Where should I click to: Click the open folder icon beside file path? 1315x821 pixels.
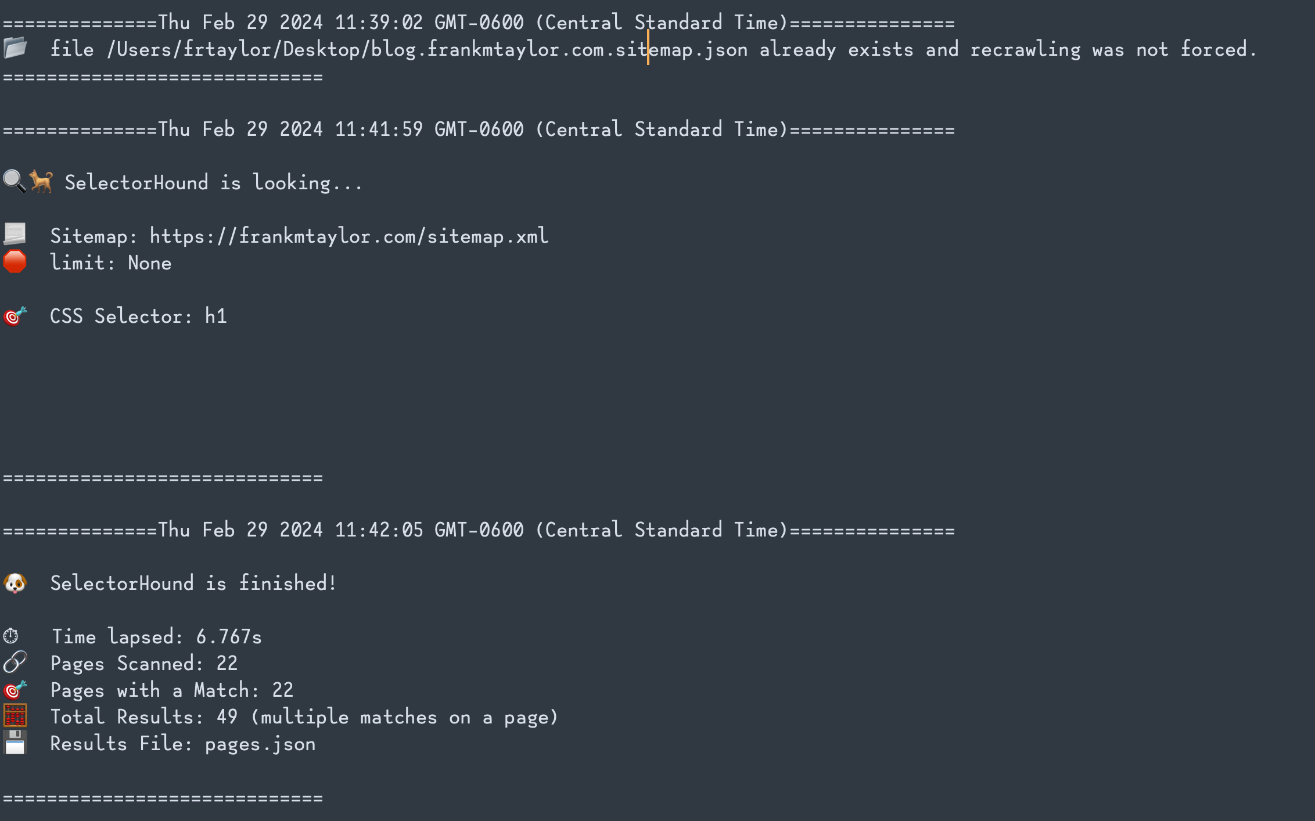[x=15, y=48]
